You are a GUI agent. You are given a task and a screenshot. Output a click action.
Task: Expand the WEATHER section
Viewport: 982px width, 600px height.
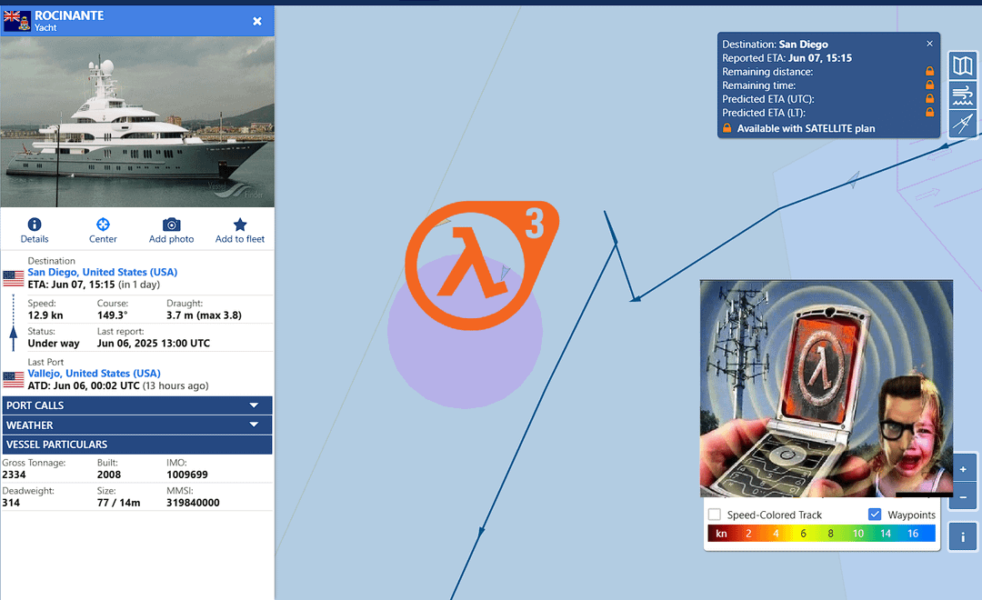[136, 425]
